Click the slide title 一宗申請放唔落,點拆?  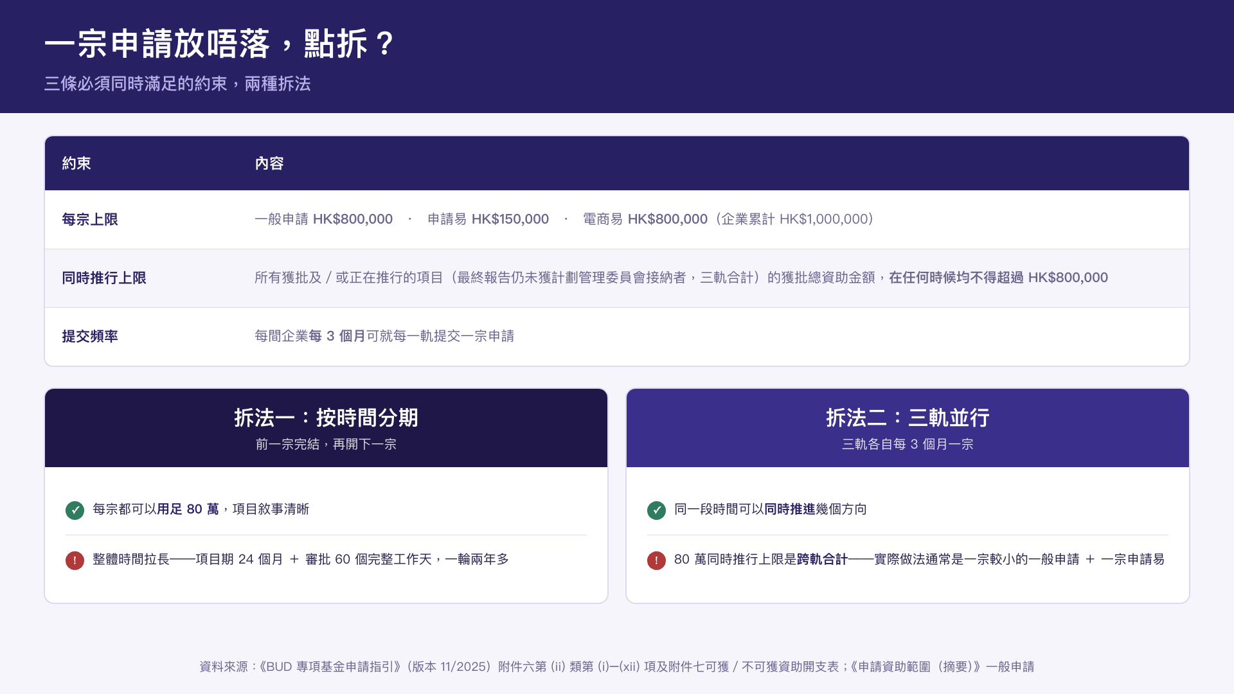[220, 44]
